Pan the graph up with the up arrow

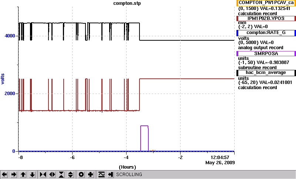click(x=23, y=175)
